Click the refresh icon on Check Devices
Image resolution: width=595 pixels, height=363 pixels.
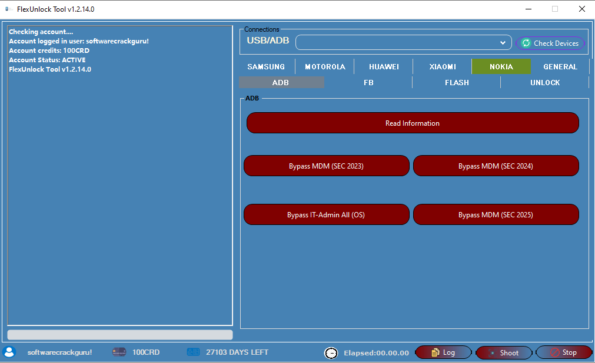[x=526, y=43]
